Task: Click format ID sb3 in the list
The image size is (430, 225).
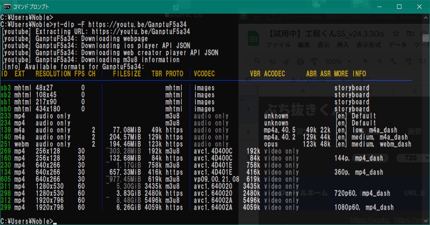Action: [6, 88]
